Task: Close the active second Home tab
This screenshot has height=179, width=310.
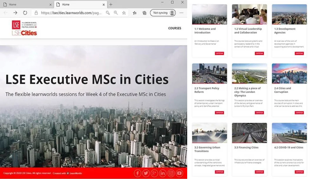Action: (x=103, y=4)
